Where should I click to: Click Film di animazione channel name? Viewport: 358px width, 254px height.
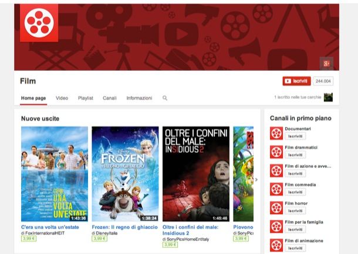(304, 241)
